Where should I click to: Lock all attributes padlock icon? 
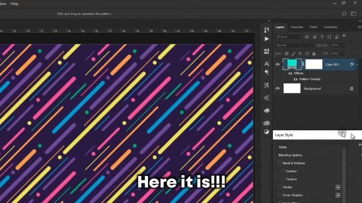314,54
